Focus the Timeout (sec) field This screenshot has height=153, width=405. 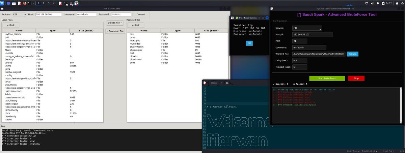click(300, 67)
